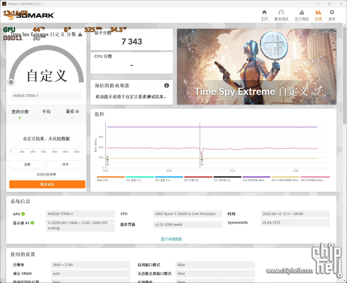Click the AMD Ryzen 5 3500X CPU value

[188, 214]
